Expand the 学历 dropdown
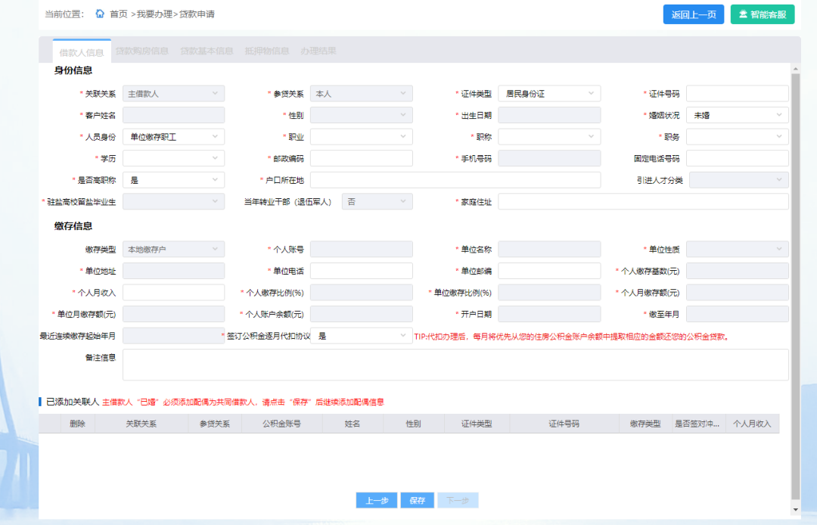This screenshot has width=817, height=525. click(x=173, y=158)
